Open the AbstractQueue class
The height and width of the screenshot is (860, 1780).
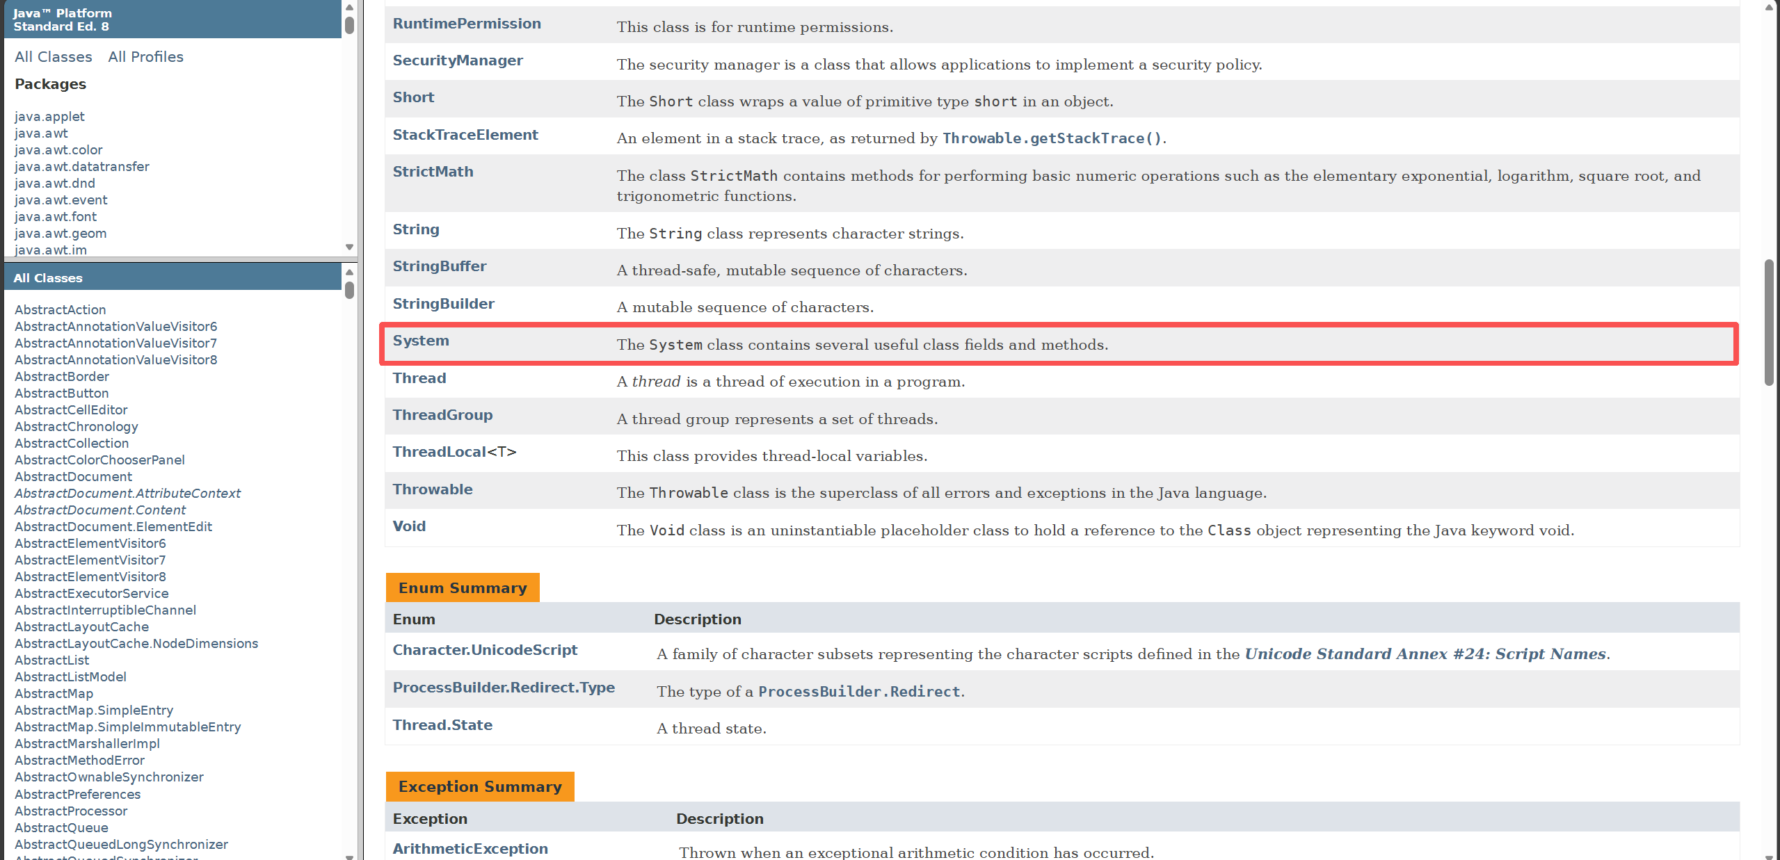tap(61, 827)
